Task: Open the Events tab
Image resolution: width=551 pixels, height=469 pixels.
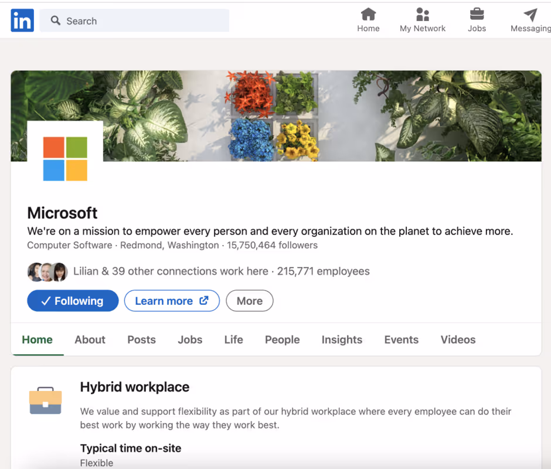Action: 401,339
